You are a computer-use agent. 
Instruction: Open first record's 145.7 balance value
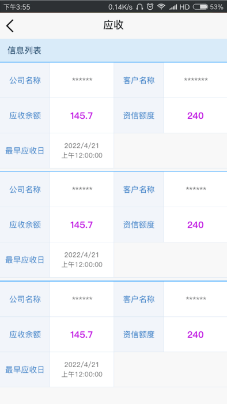pos(81,115)
